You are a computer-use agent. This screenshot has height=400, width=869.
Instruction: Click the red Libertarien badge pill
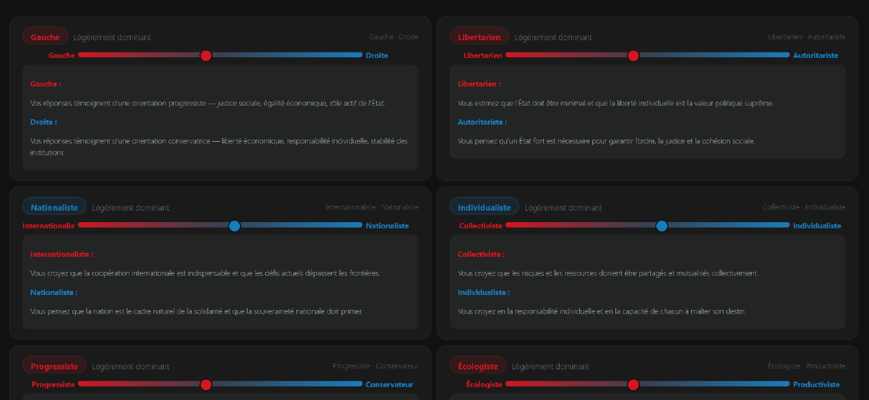pos(479,37)
